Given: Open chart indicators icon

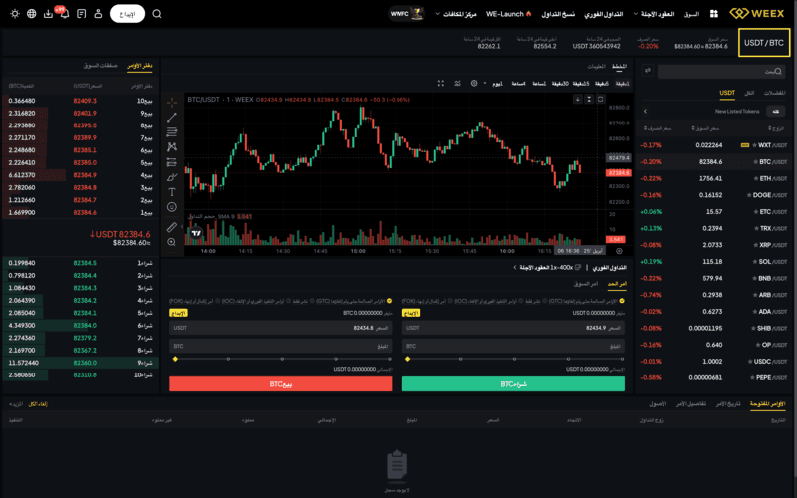Looking at the screenshot, I should (458, 84).
